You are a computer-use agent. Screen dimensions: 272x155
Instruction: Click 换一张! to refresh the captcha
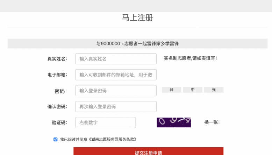212,122
